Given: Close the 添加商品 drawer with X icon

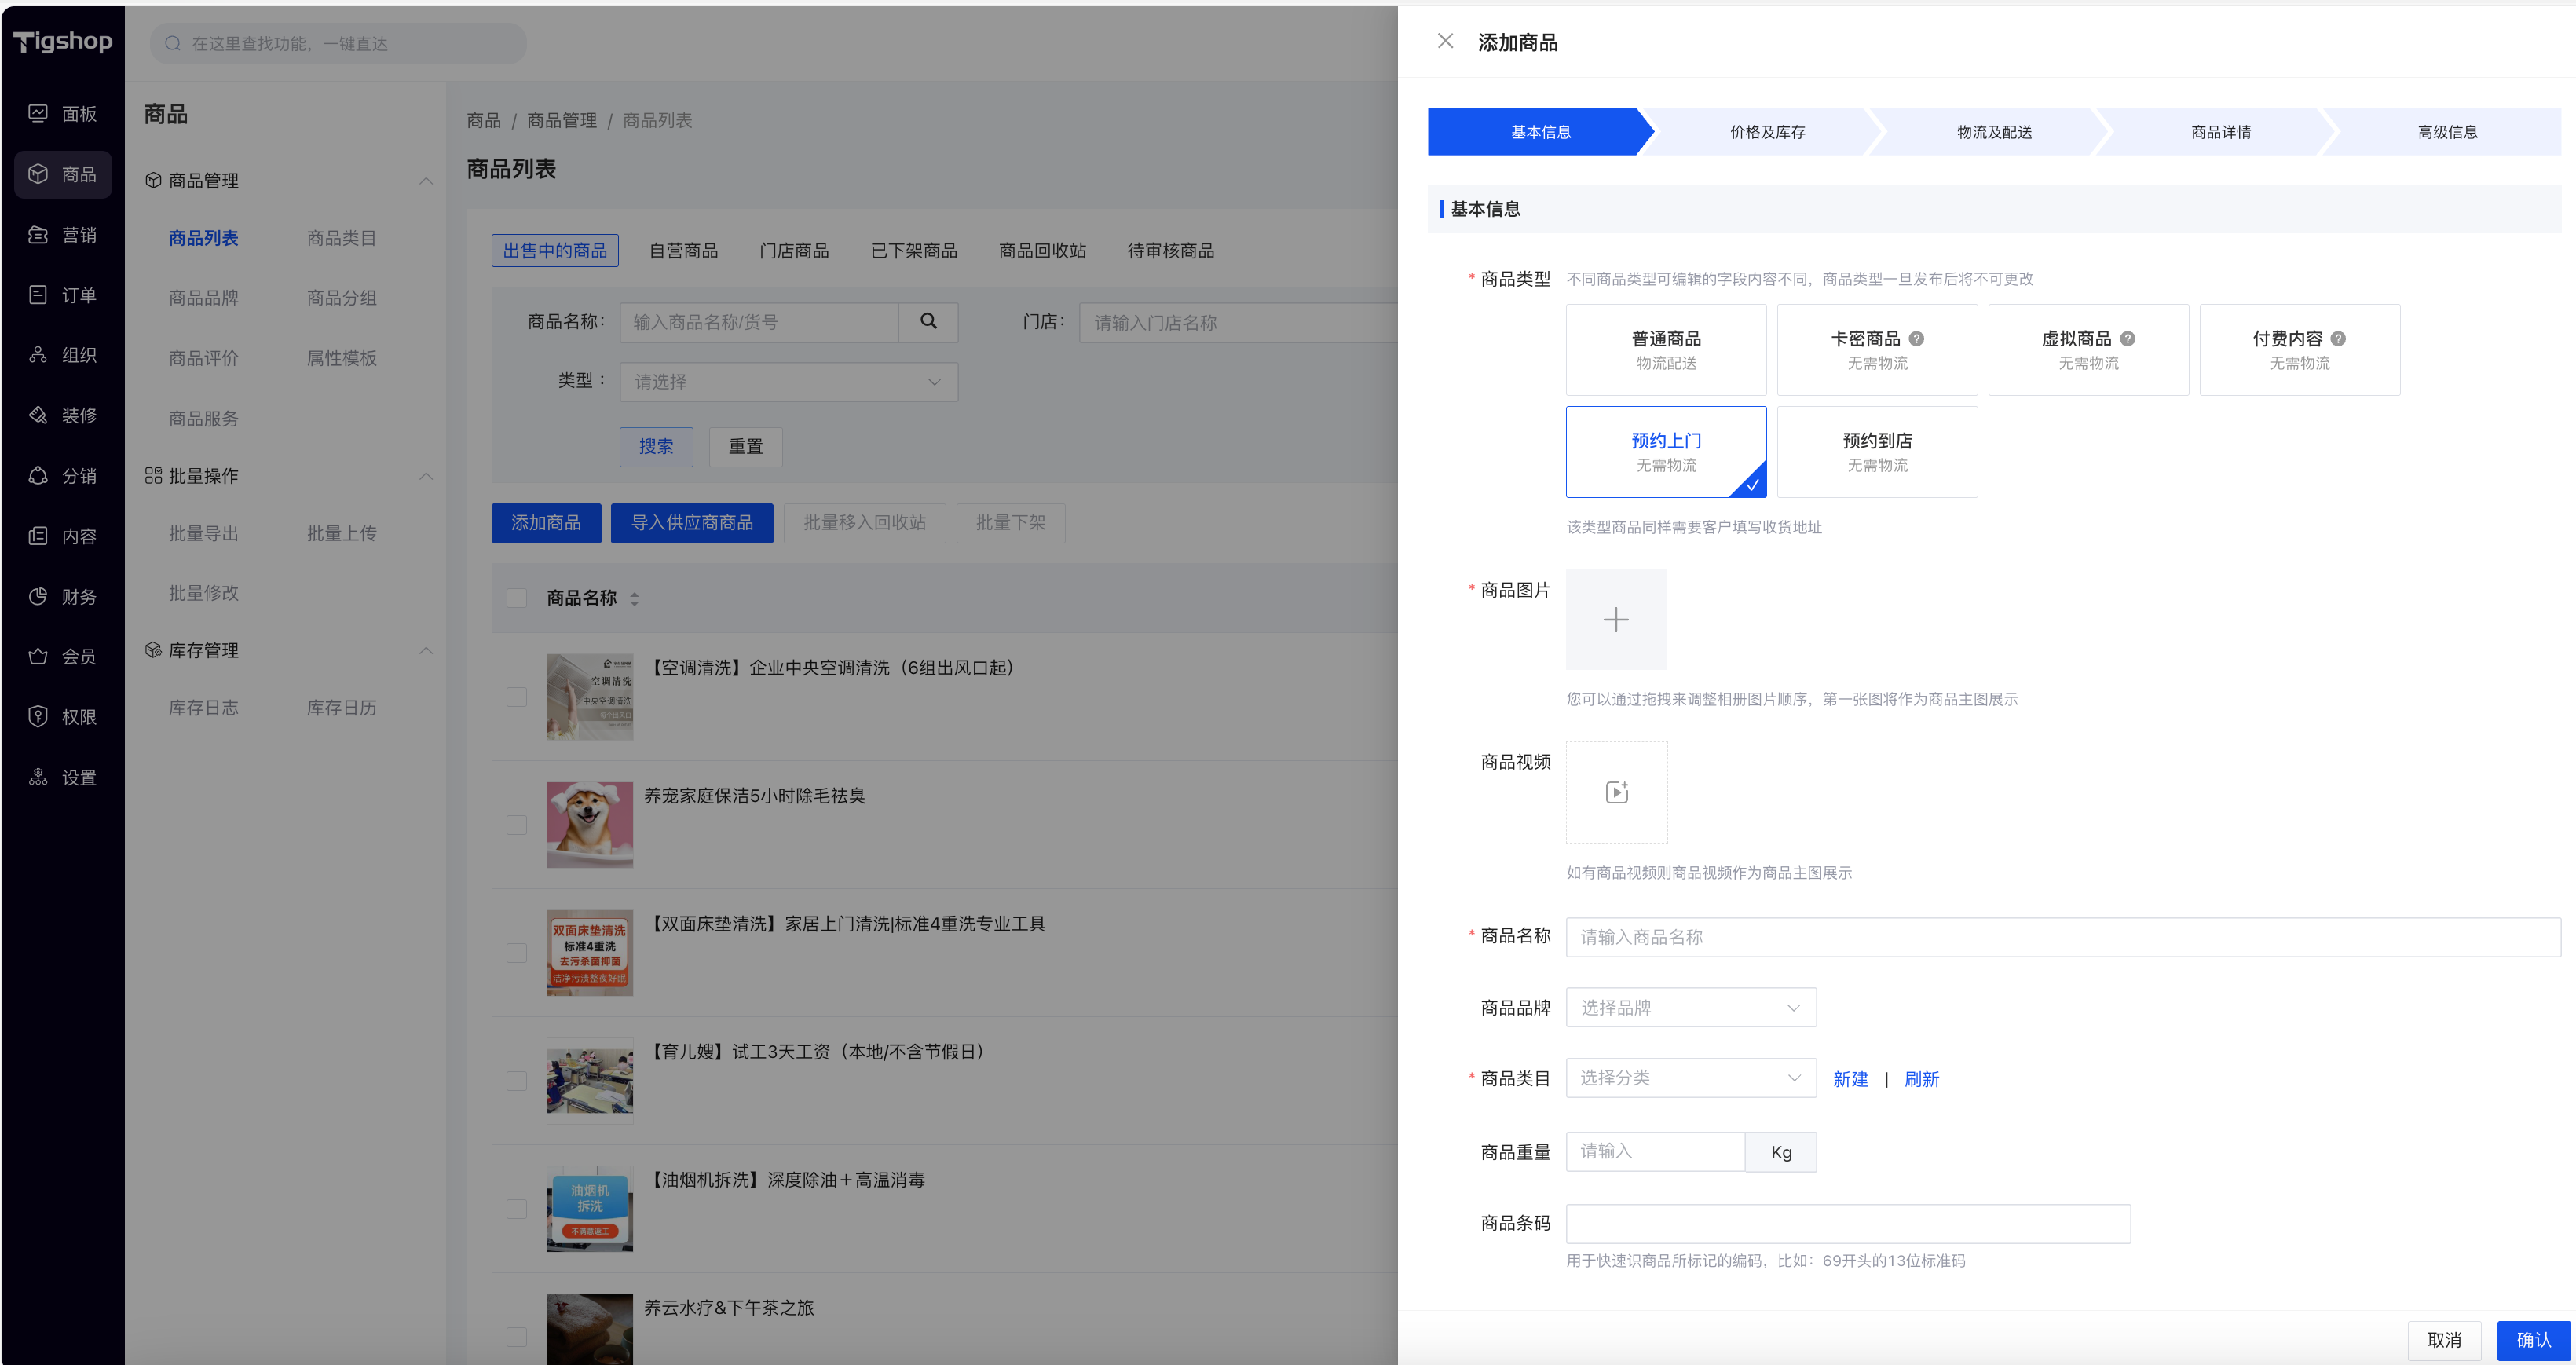Looking at the screenshot, I should pyautogui.click(x=1445, y=41).
